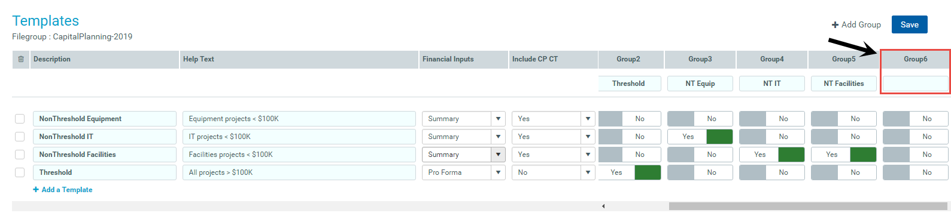Select the NonThreshold IT row checkbox
The width and height of the screenshot is (951, 219).
(20, 137)
